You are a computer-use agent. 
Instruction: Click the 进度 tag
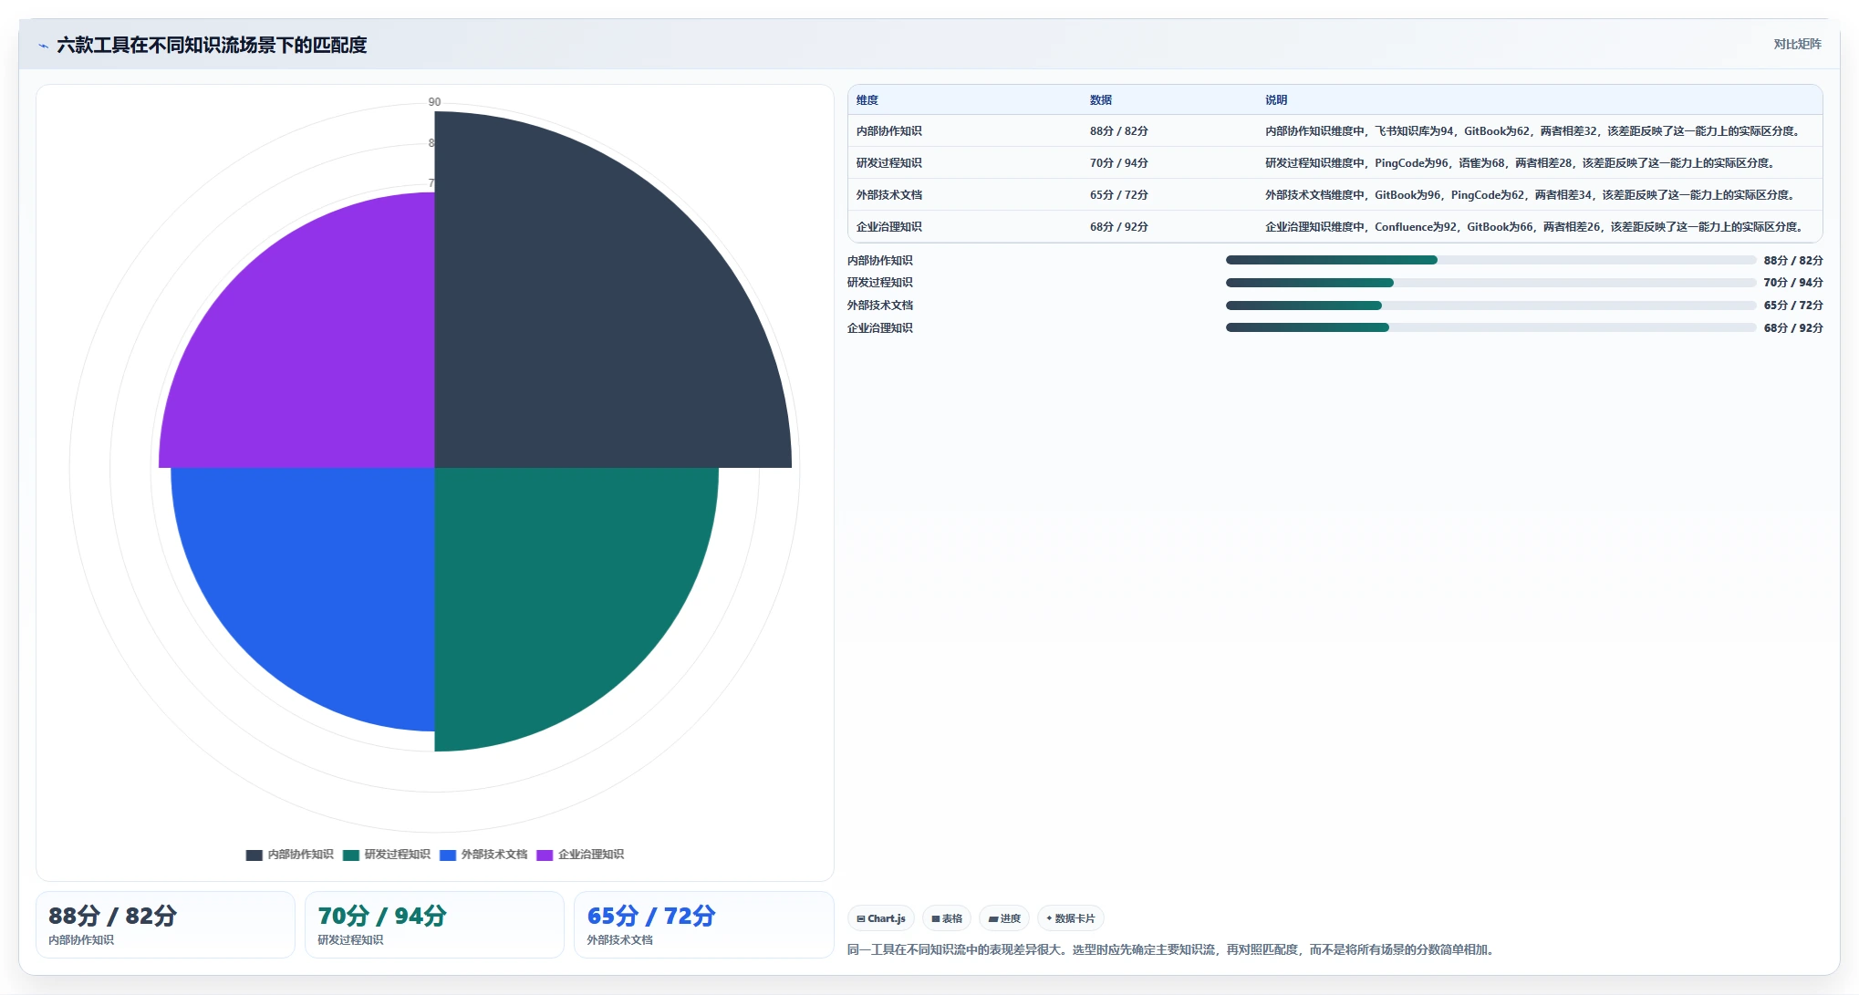pos(1004,918)
